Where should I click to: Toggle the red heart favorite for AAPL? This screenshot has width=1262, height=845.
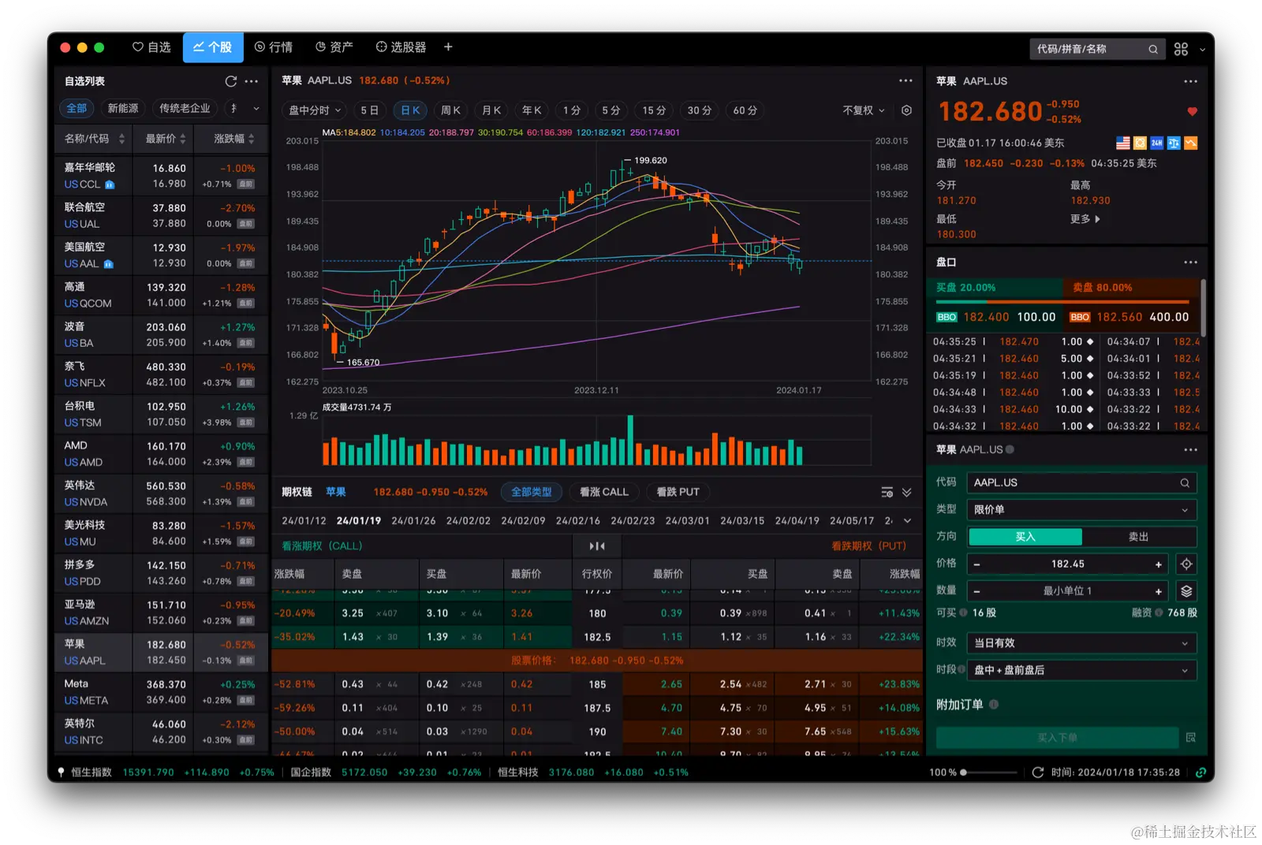(x=1192, y=111)
